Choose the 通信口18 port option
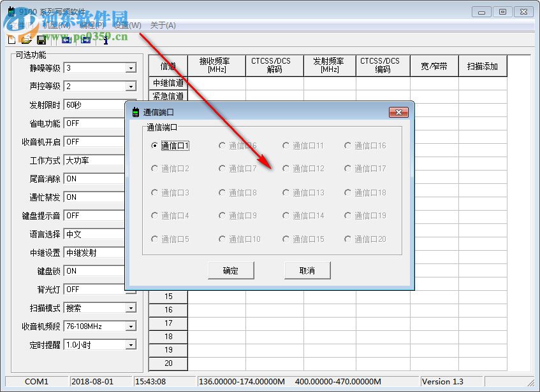Viewport: 540px width, 392px height. coord(365,193)
